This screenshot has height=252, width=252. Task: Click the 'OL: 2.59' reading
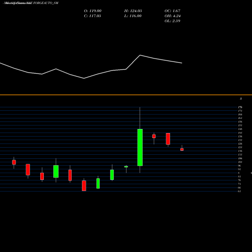click(172, 21)
